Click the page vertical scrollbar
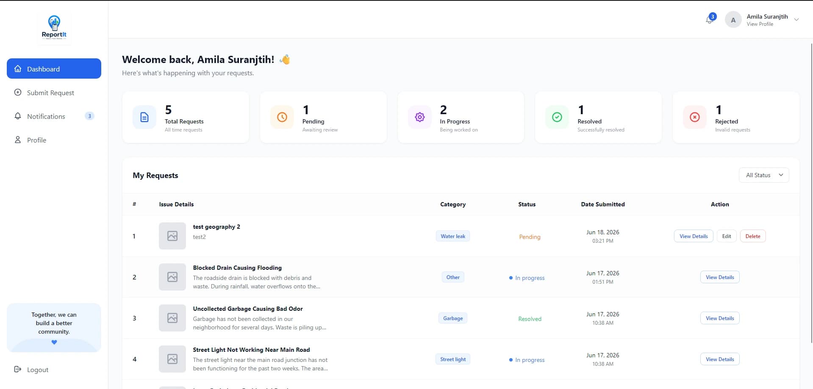The image size is (813, 389). pos(811,192)
